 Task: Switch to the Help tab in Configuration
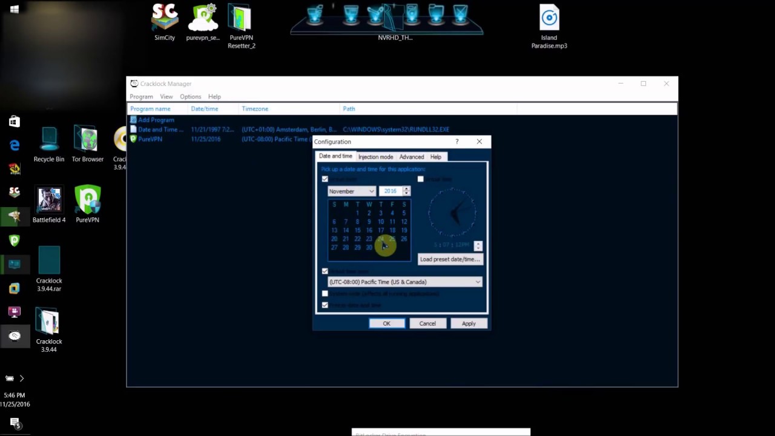click(x=435, y=157)
